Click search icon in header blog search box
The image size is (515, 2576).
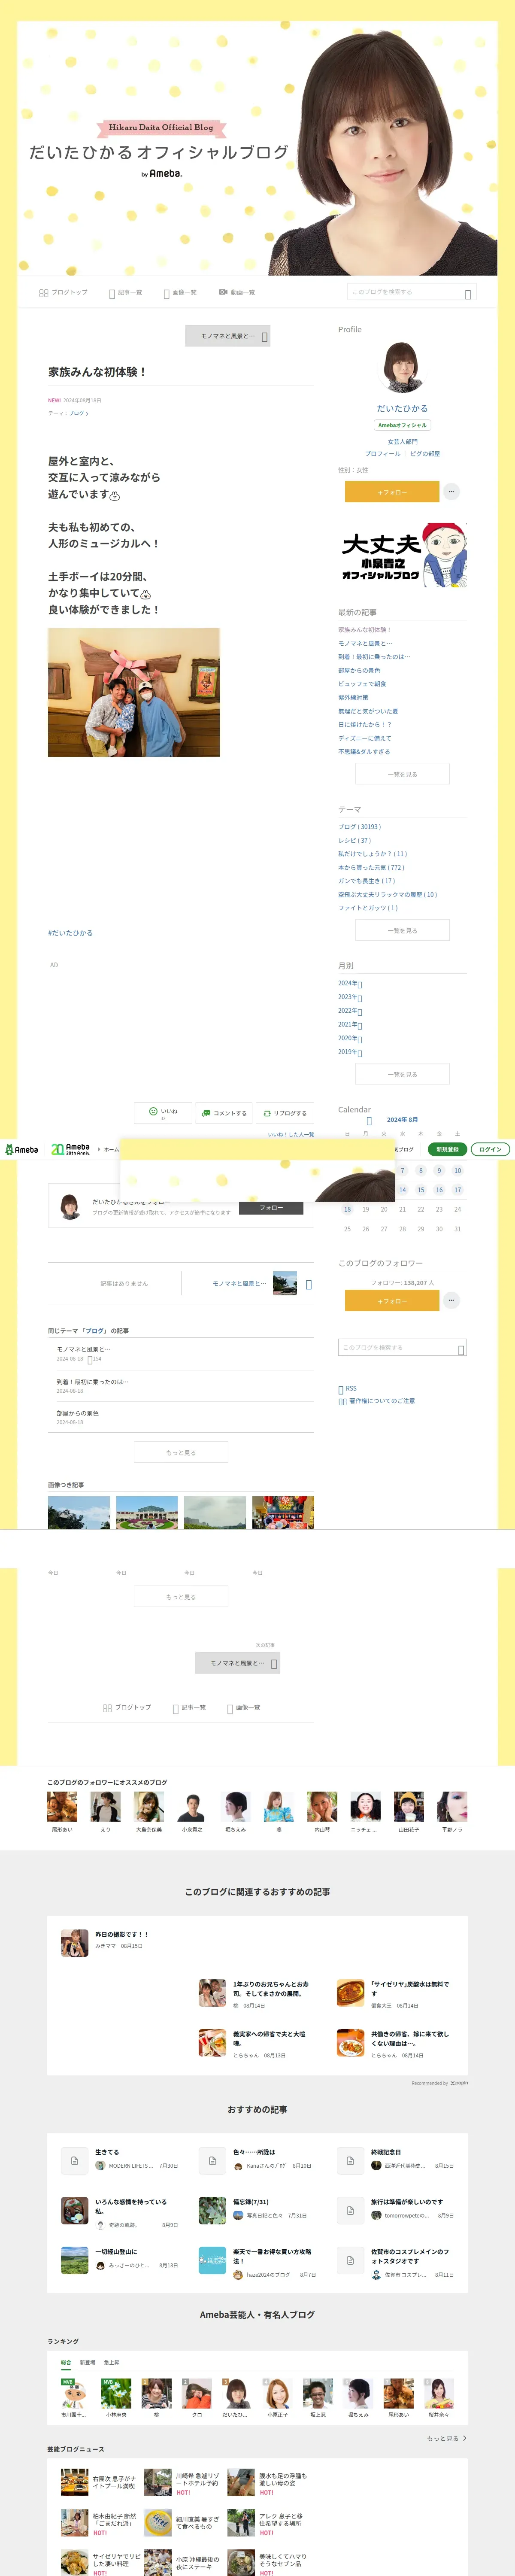[467, 294]
